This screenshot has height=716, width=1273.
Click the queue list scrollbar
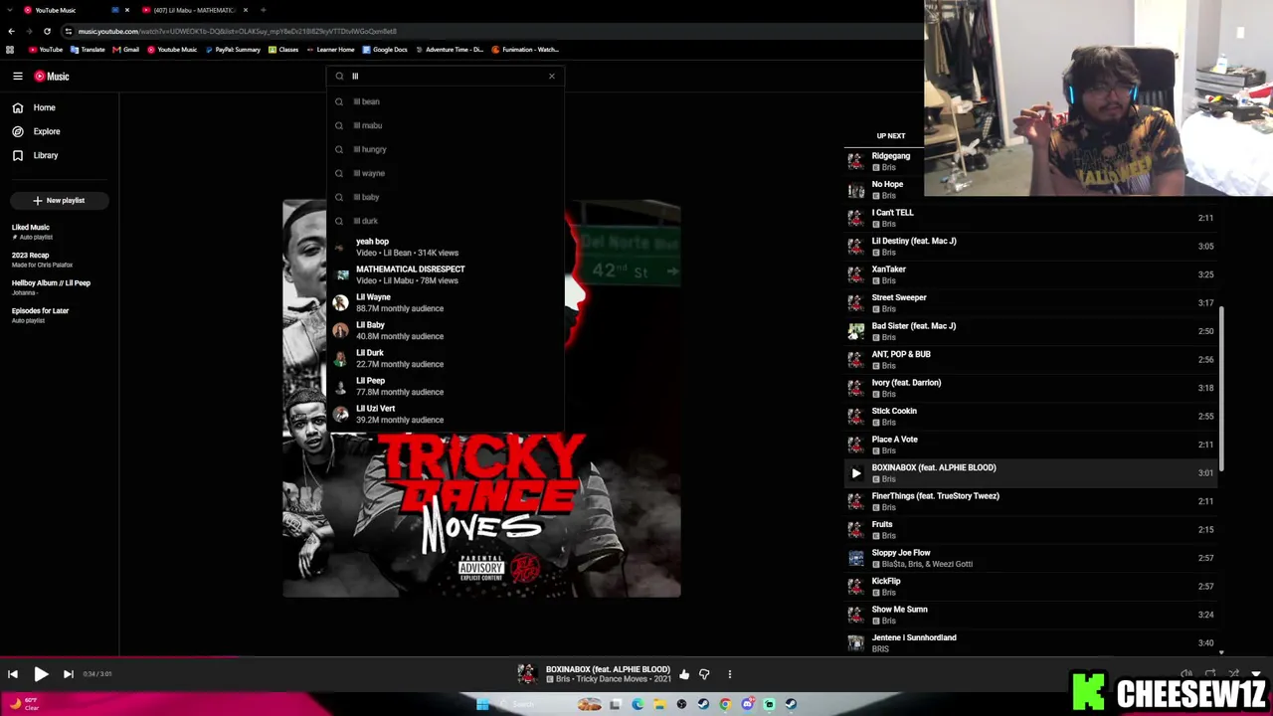point(1222,388)
